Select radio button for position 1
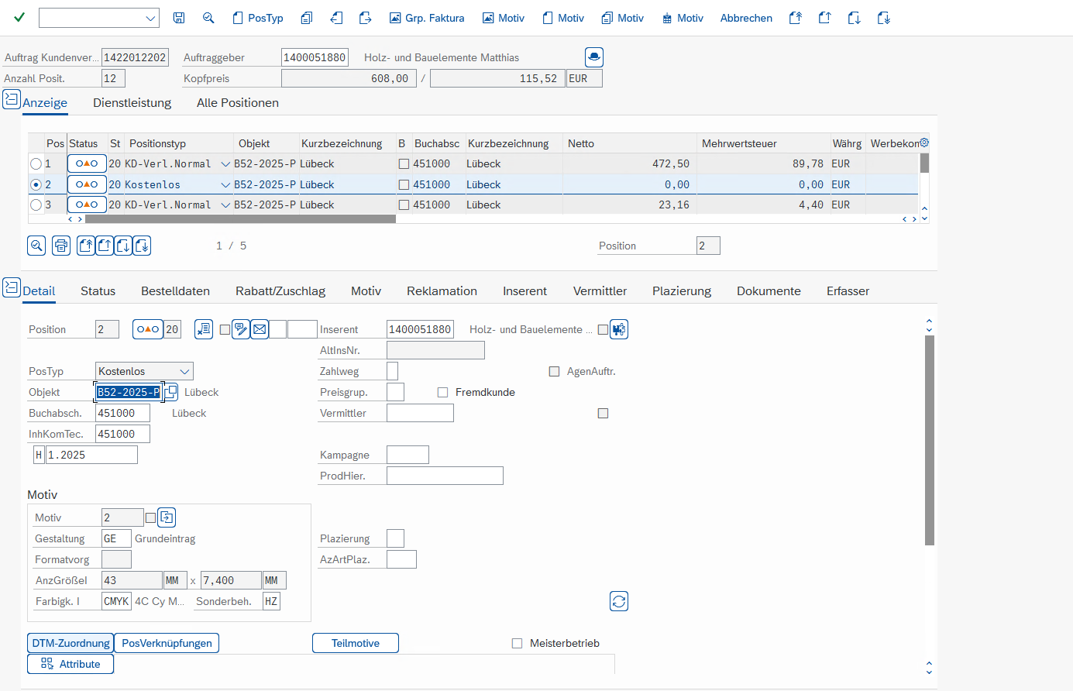This screenshot has height=691, width=1073. click(36, 163)
